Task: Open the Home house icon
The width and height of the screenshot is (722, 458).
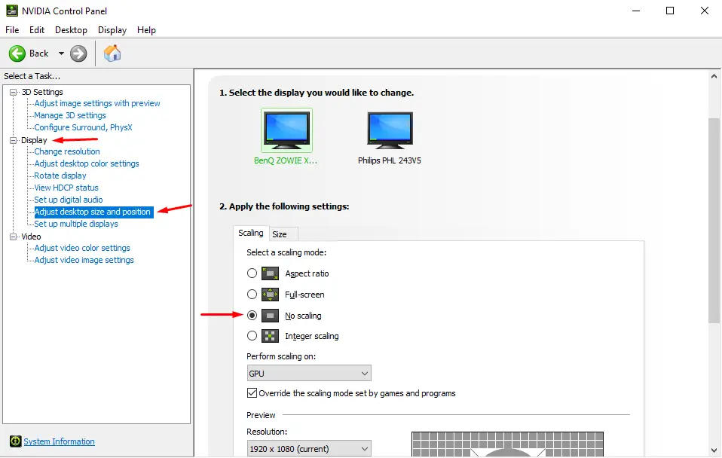Action: (112, 53)
